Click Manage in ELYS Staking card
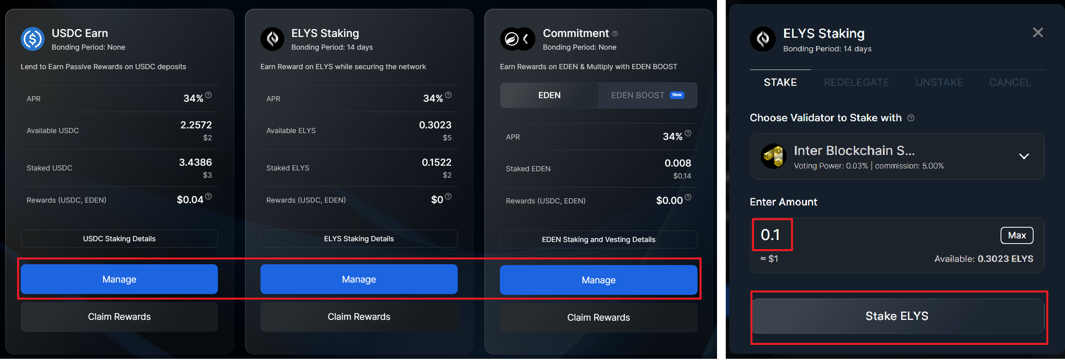Image resolution: width=1065 pixels, height=360 pixels. [x=359, y=280]
